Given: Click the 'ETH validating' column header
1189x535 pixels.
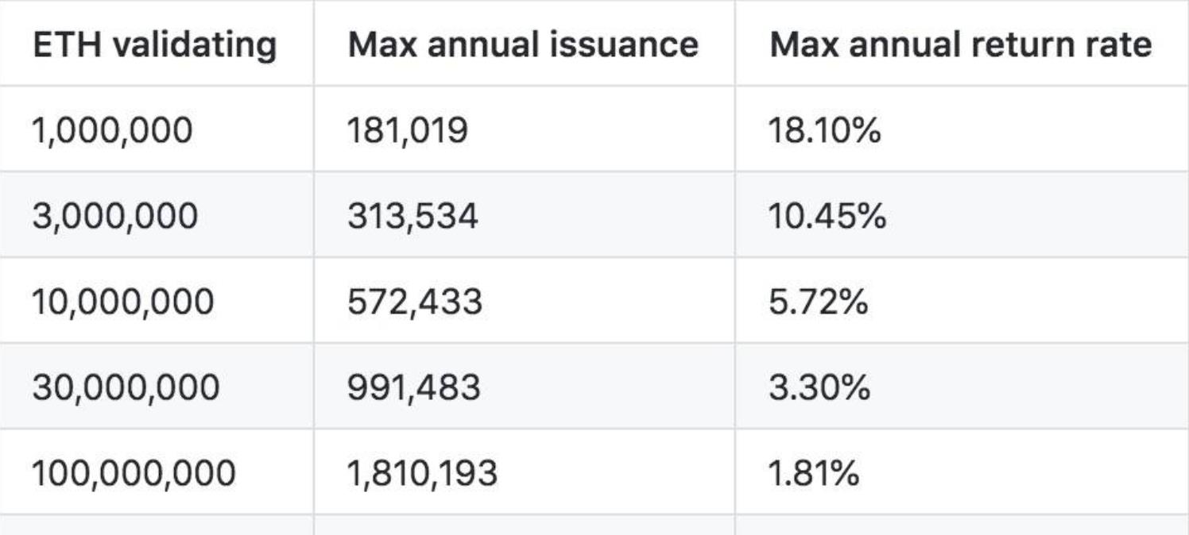Looking at the screenshot, I should click(x=154, y=45).
